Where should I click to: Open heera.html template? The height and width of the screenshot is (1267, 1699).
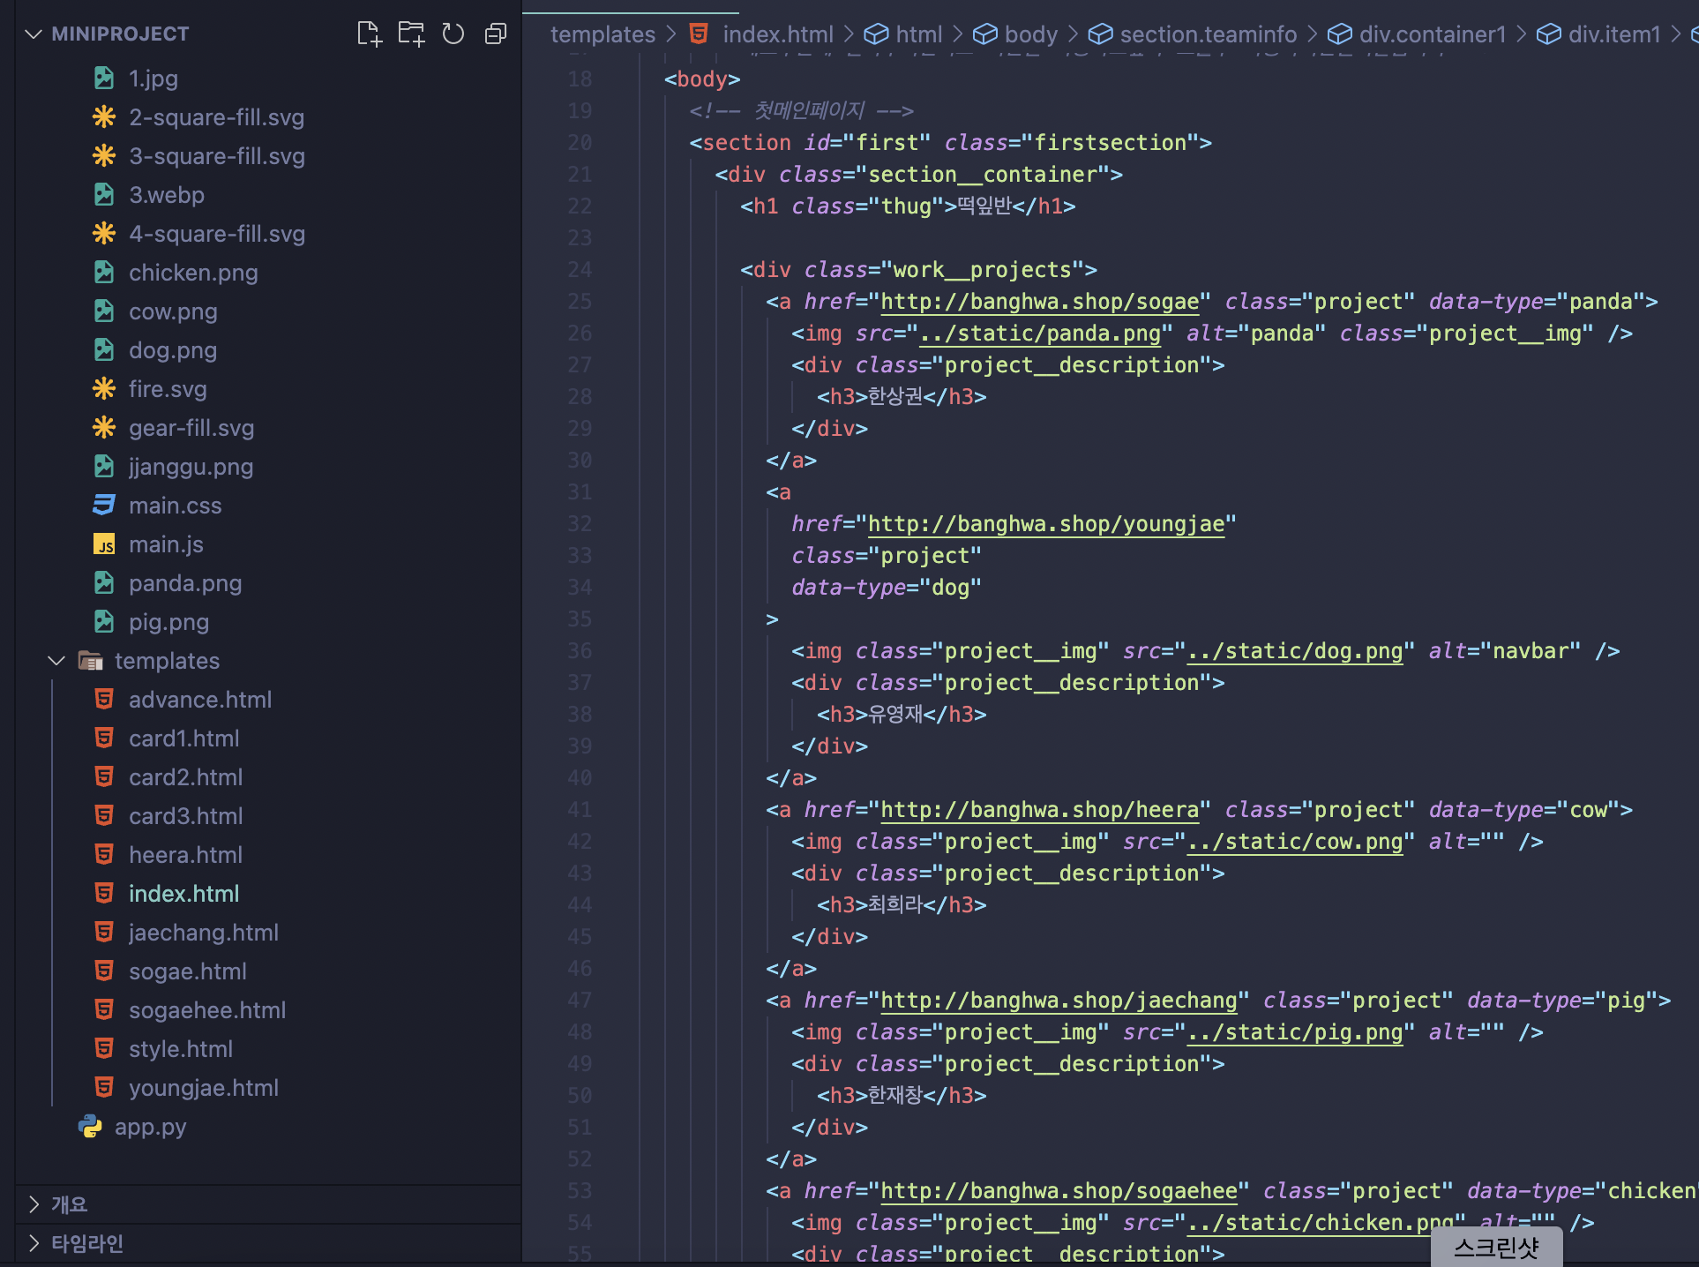pos(185,855)
